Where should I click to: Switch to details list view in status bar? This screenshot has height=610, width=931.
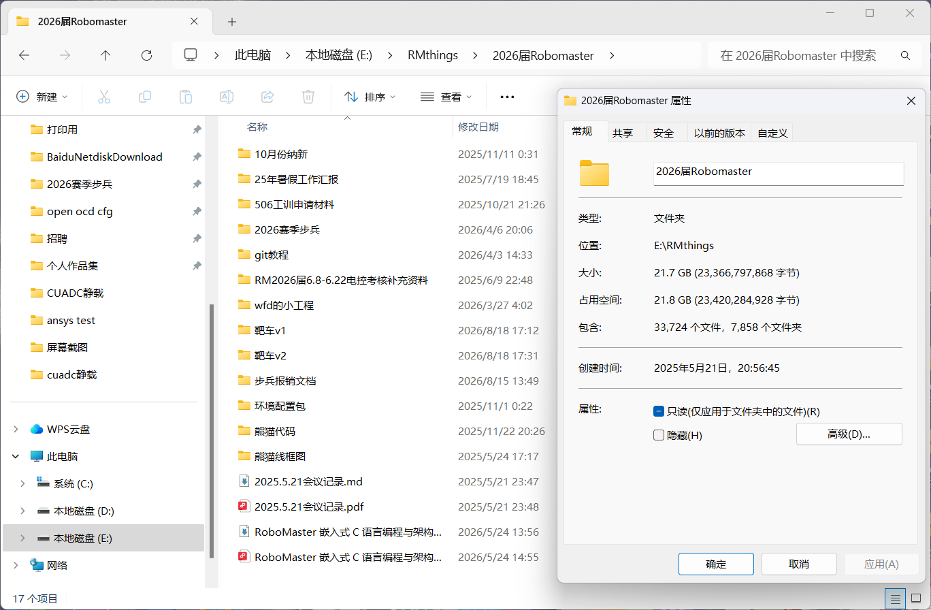click(x=896, y=598)
